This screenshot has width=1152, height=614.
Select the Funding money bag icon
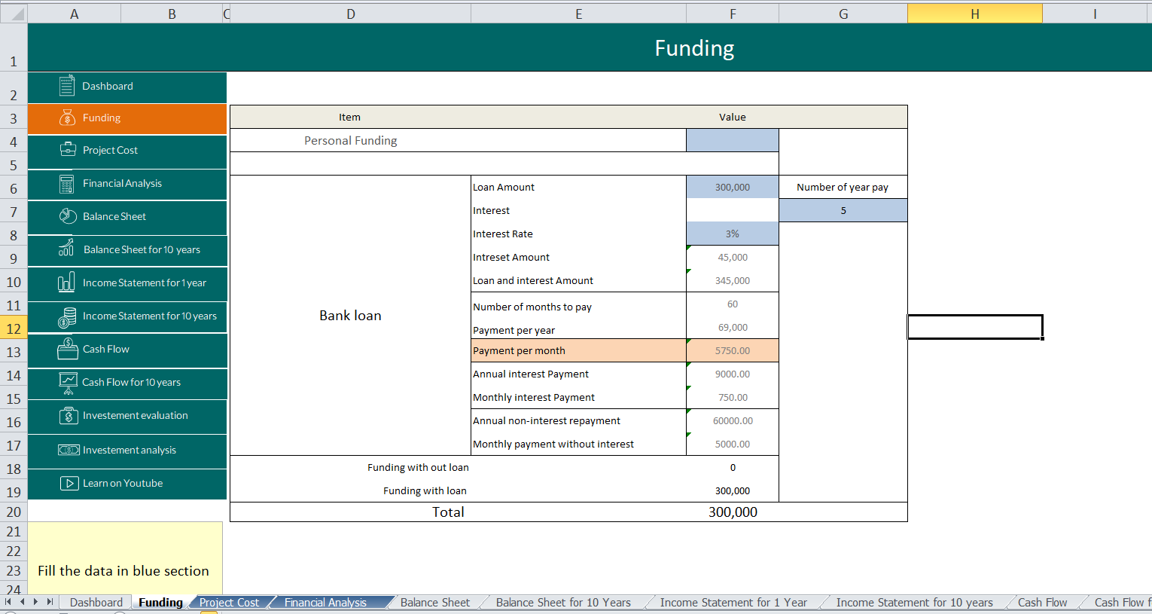pyautogui.click(x=66, y=118)
